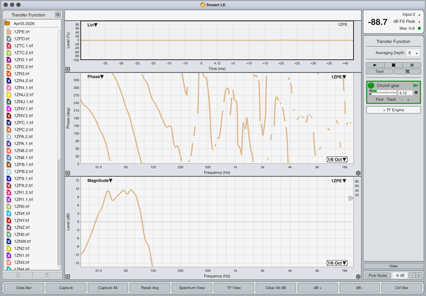Toggle visibility icon for 1ZPE.trf trace

pos(9,32)
